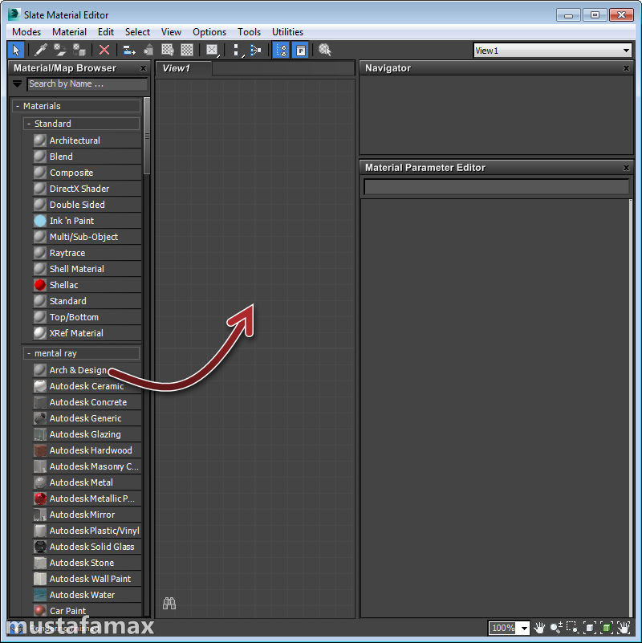This screenshot has width=642, height=643.
Task: Click the Material/Map Browser scrollbar thumb
Action: tap(147, 136)
